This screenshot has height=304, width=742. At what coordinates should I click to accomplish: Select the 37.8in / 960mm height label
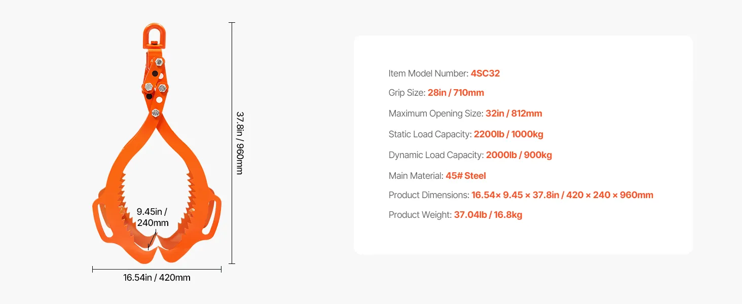[x=240, y=143]
